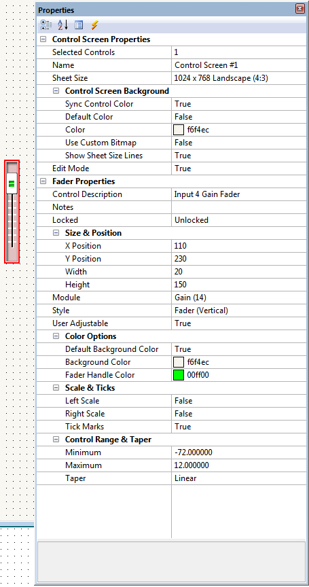The height and width of the screenshot is (587, 309).
Task: Open the Property Pages icon
Action: point(79,25)
